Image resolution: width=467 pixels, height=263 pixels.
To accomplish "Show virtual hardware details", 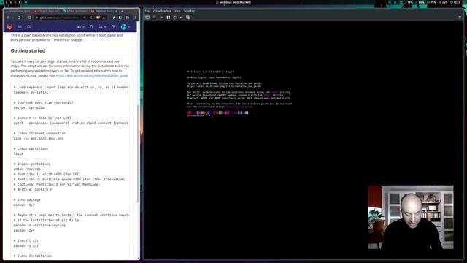I will click(154, 18).
